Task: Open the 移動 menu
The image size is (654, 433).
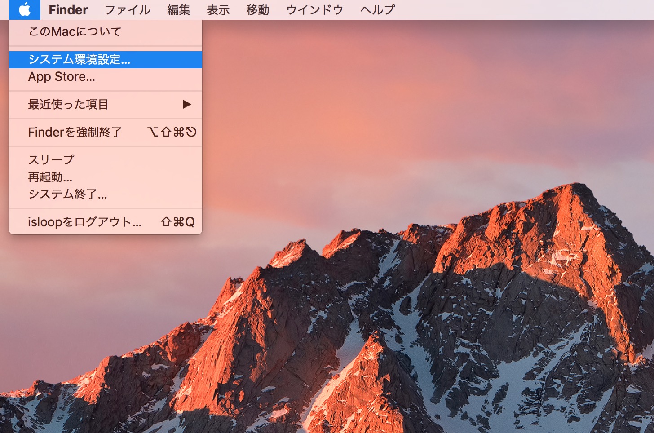Action: coord(258,9)
